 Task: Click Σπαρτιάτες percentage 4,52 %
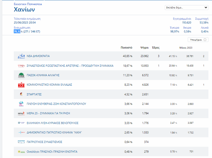(x=128, y=94)
